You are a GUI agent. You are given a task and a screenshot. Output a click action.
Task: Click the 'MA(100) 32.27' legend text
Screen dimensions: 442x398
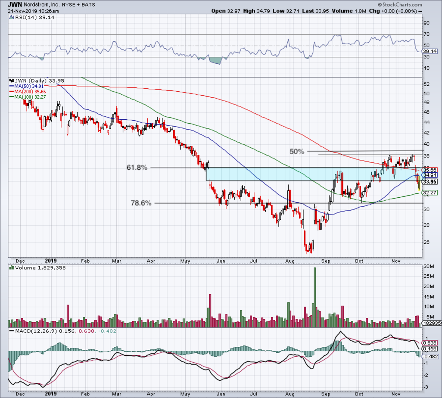(x=30, y=97)
